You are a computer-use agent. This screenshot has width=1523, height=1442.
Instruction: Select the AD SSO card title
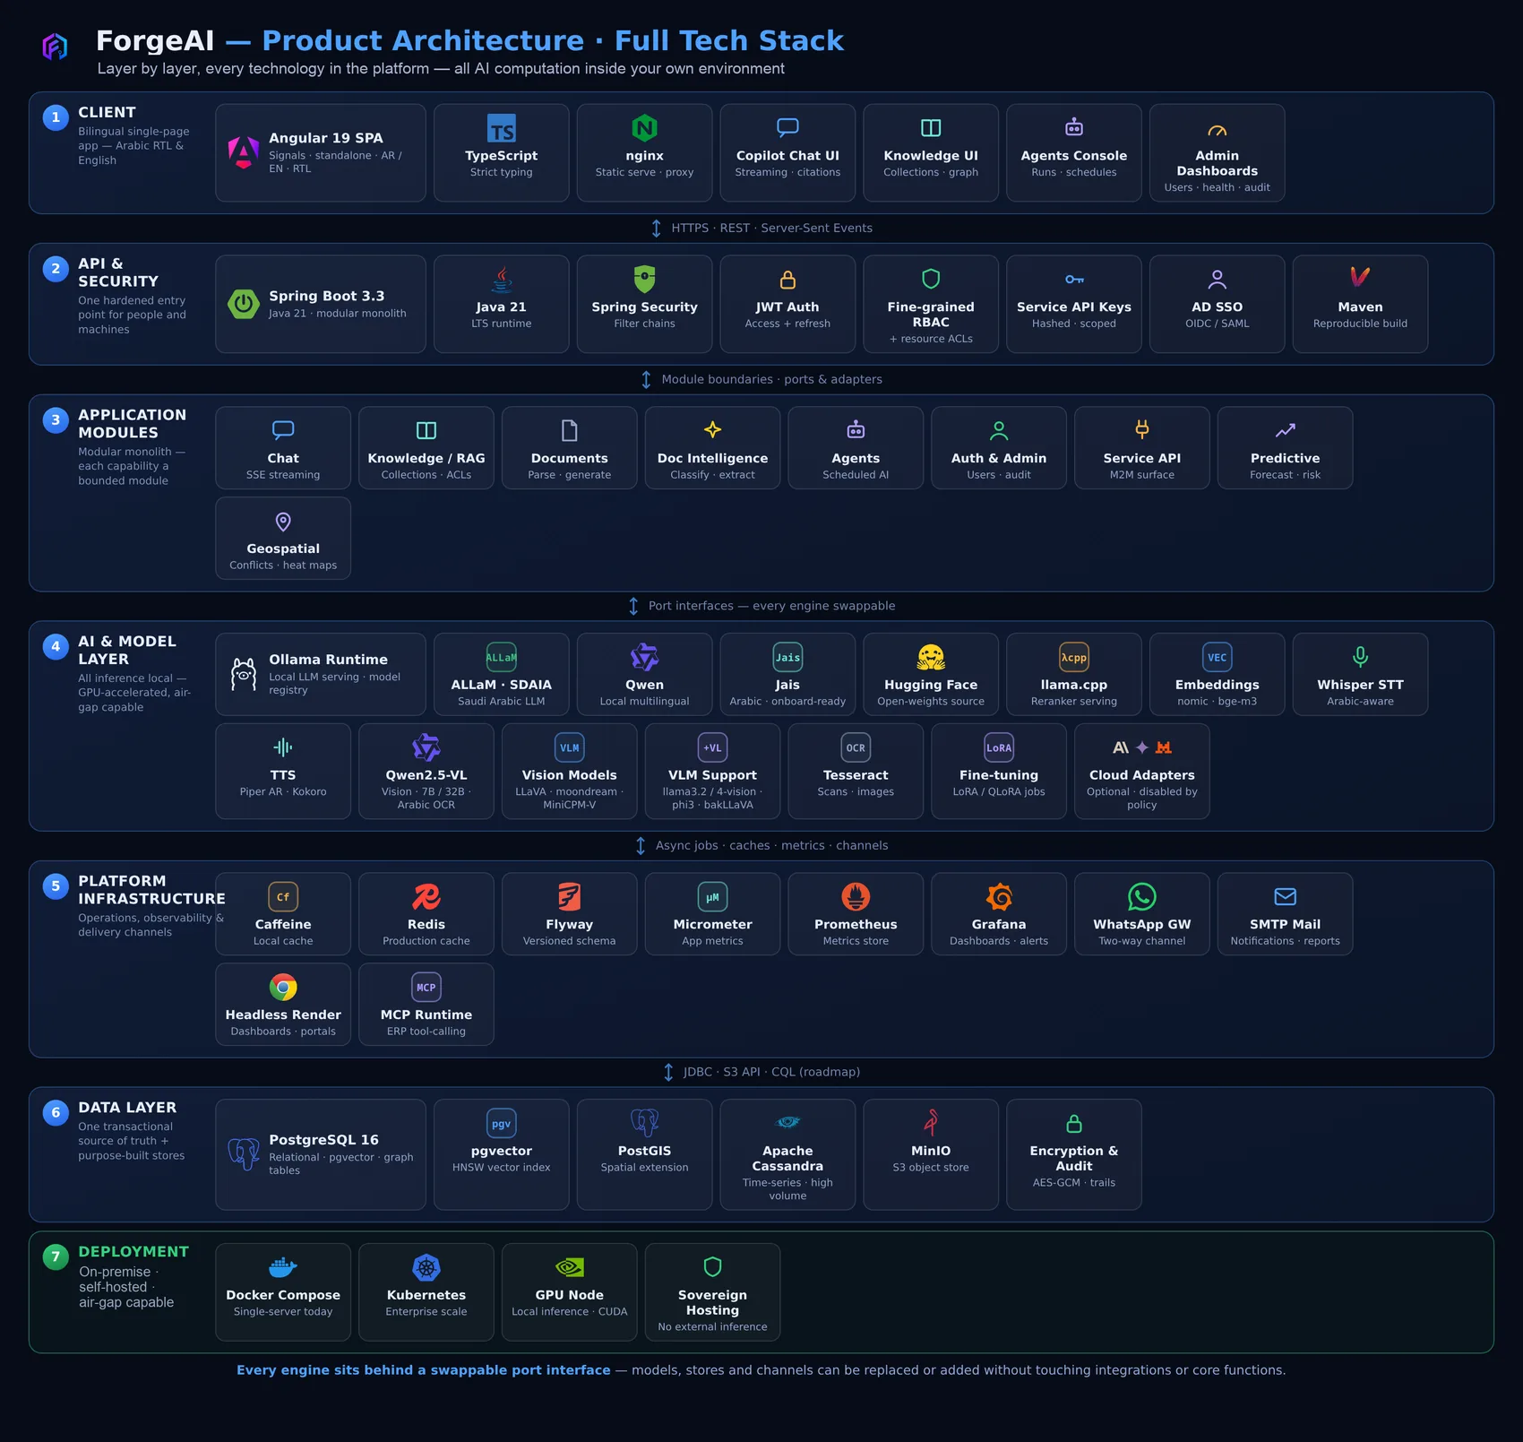coord(1218,307)
